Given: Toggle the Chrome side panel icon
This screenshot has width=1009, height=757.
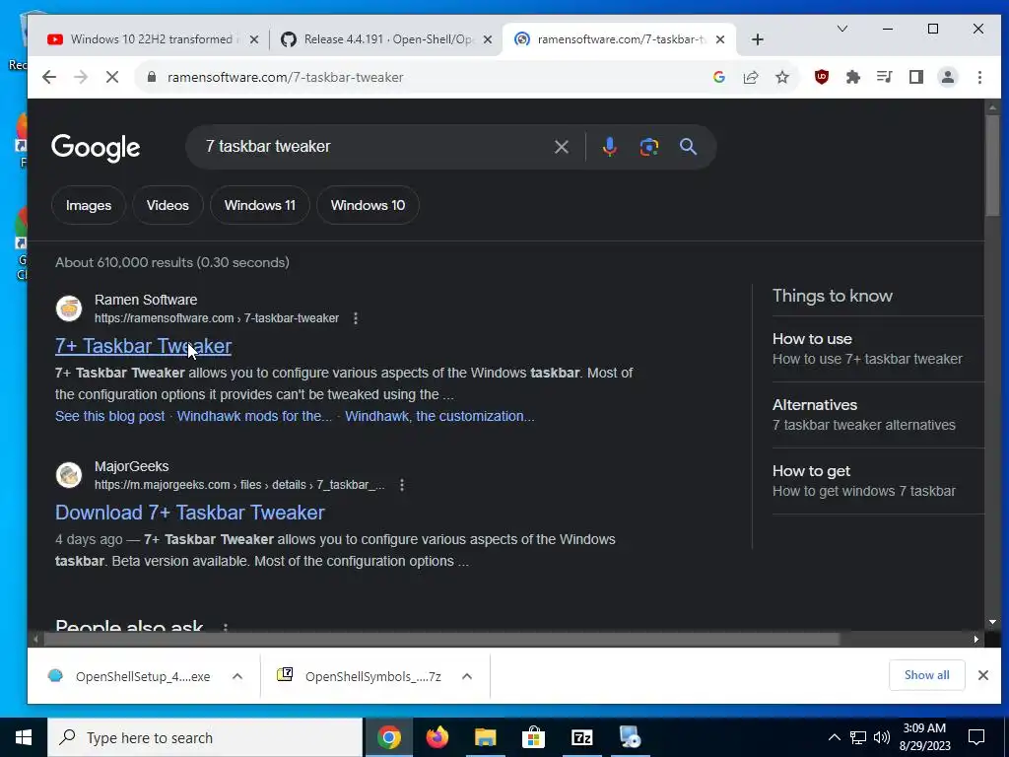Looking at the screenshot, I should [915, 77].
